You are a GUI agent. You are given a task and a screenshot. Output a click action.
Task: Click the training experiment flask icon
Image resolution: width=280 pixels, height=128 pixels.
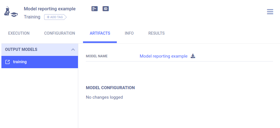(x=11, y=12)
